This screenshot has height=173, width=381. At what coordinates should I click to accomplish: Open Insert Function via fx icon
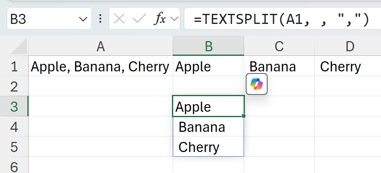(160, 19)
